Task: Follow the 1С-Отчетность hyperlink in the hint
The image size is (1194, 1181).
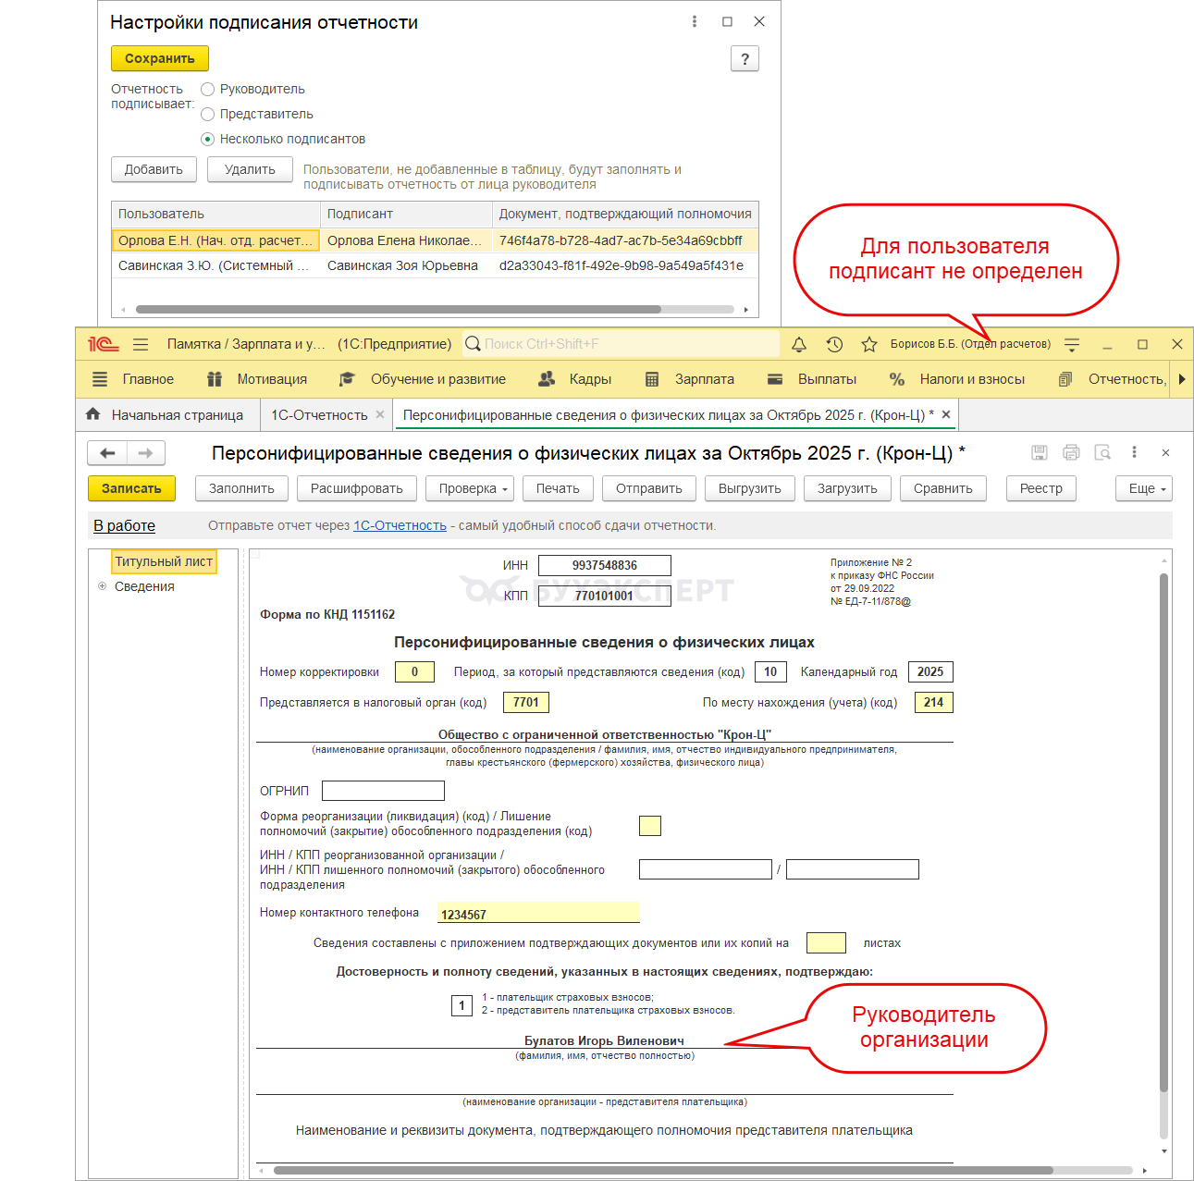Action: tap(400, 525)
